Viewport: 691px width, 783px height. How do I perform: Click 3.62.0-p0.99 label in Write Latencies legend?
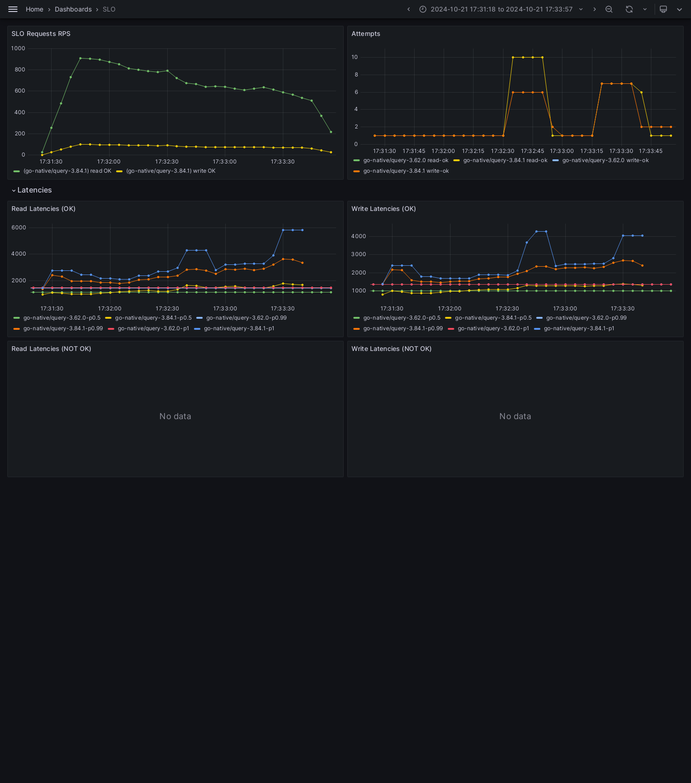coord(586,318)
